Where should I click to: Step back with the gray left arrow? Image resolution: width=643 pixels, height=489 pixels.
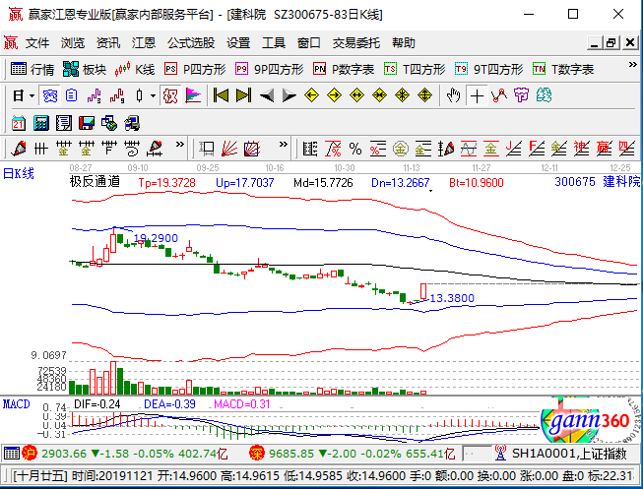[267, 95]
